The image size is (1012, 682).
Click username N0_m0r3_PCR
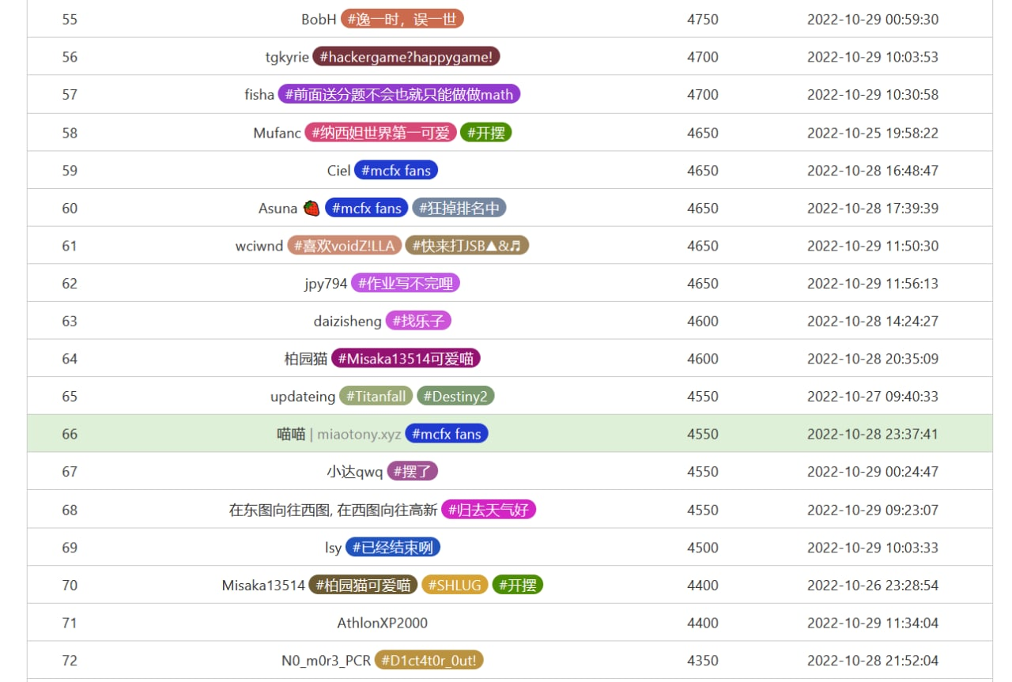click(x=326, y=661)
